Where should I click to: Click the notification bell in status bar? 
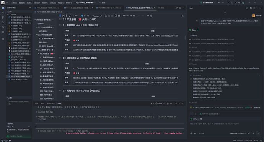point(261,140)
